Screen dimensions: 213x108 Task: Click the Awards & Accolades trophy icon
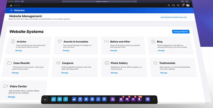60,41
